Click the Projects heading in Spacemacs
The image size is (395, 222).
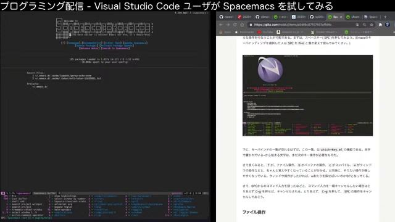click(33, 84)
